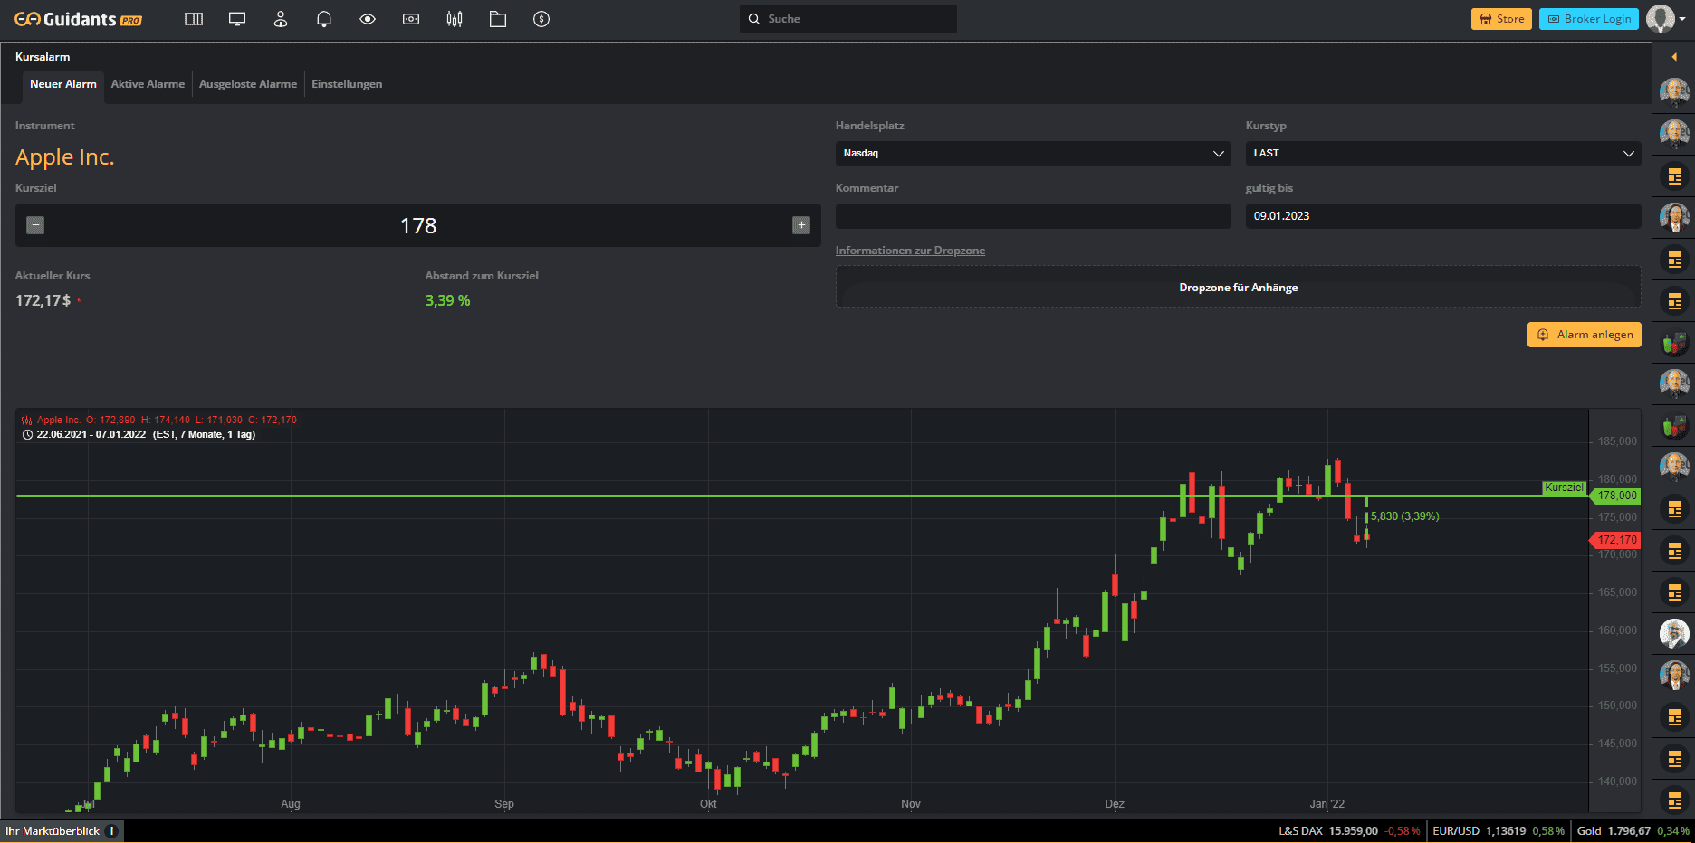Open the white-background bearded expert avatar in the sidebar
This screenshot has width=1695, height=843.
click(1674, 633)
